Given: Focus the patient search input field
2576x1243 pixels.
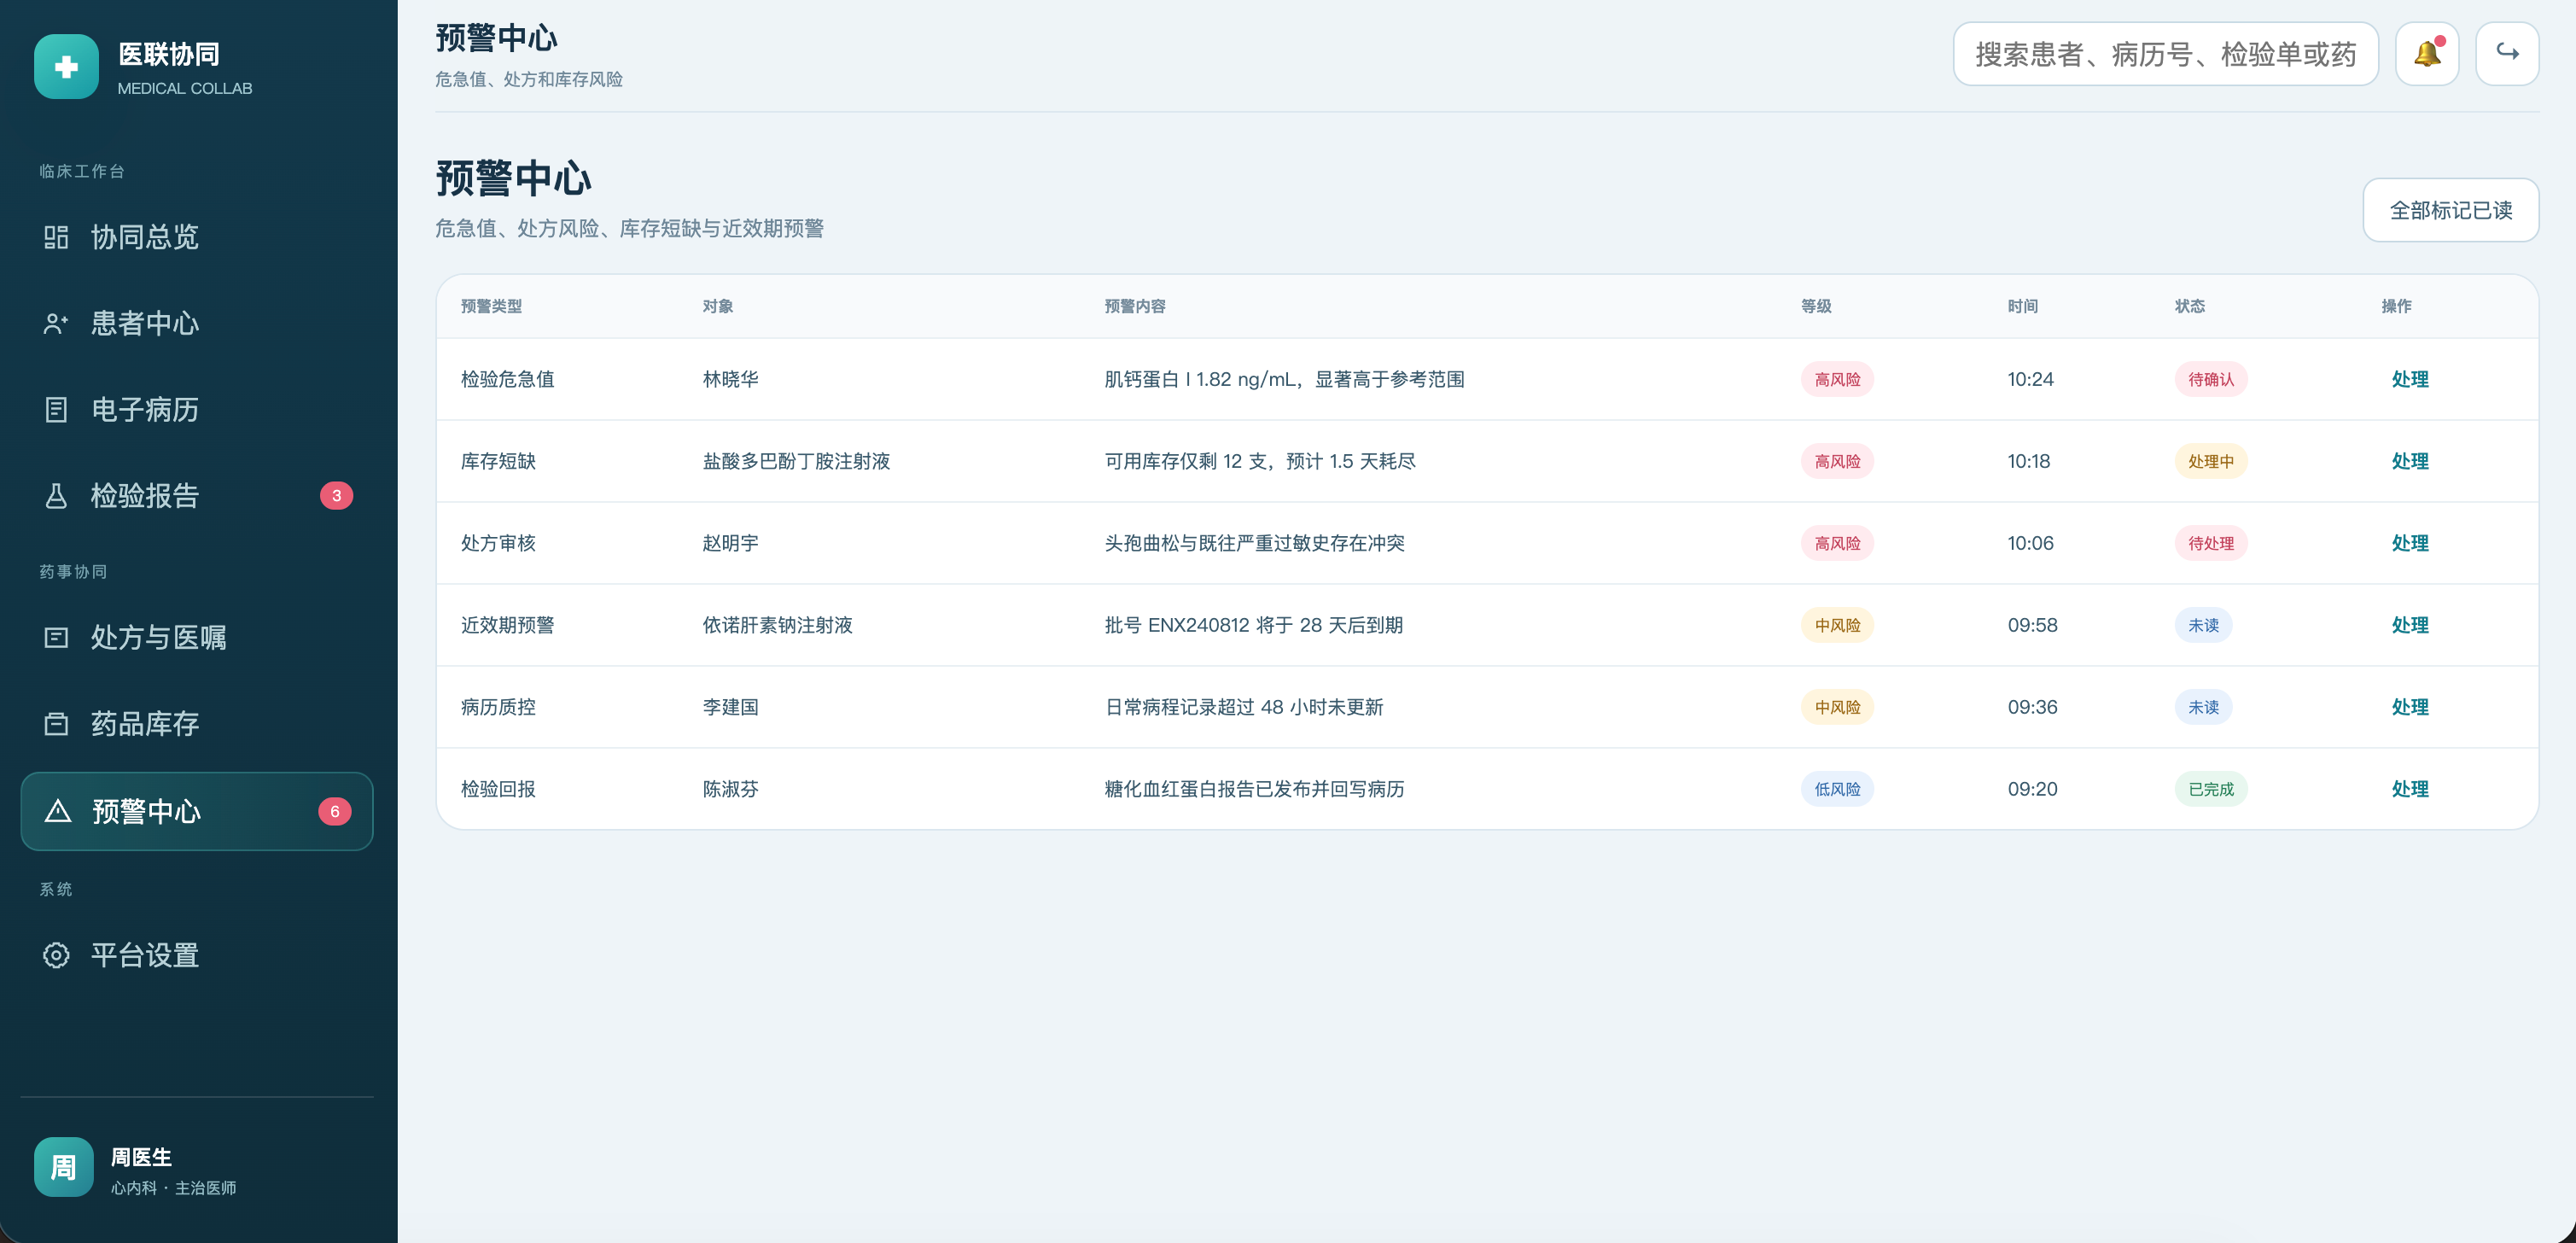Looking at the screenshot, I should click(2165, 54).
